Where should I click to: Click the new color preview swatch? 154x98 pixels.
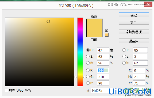94,28
